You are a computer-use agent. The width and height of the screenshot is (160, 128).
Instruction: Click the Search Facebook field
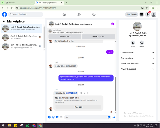click(26, 14)
